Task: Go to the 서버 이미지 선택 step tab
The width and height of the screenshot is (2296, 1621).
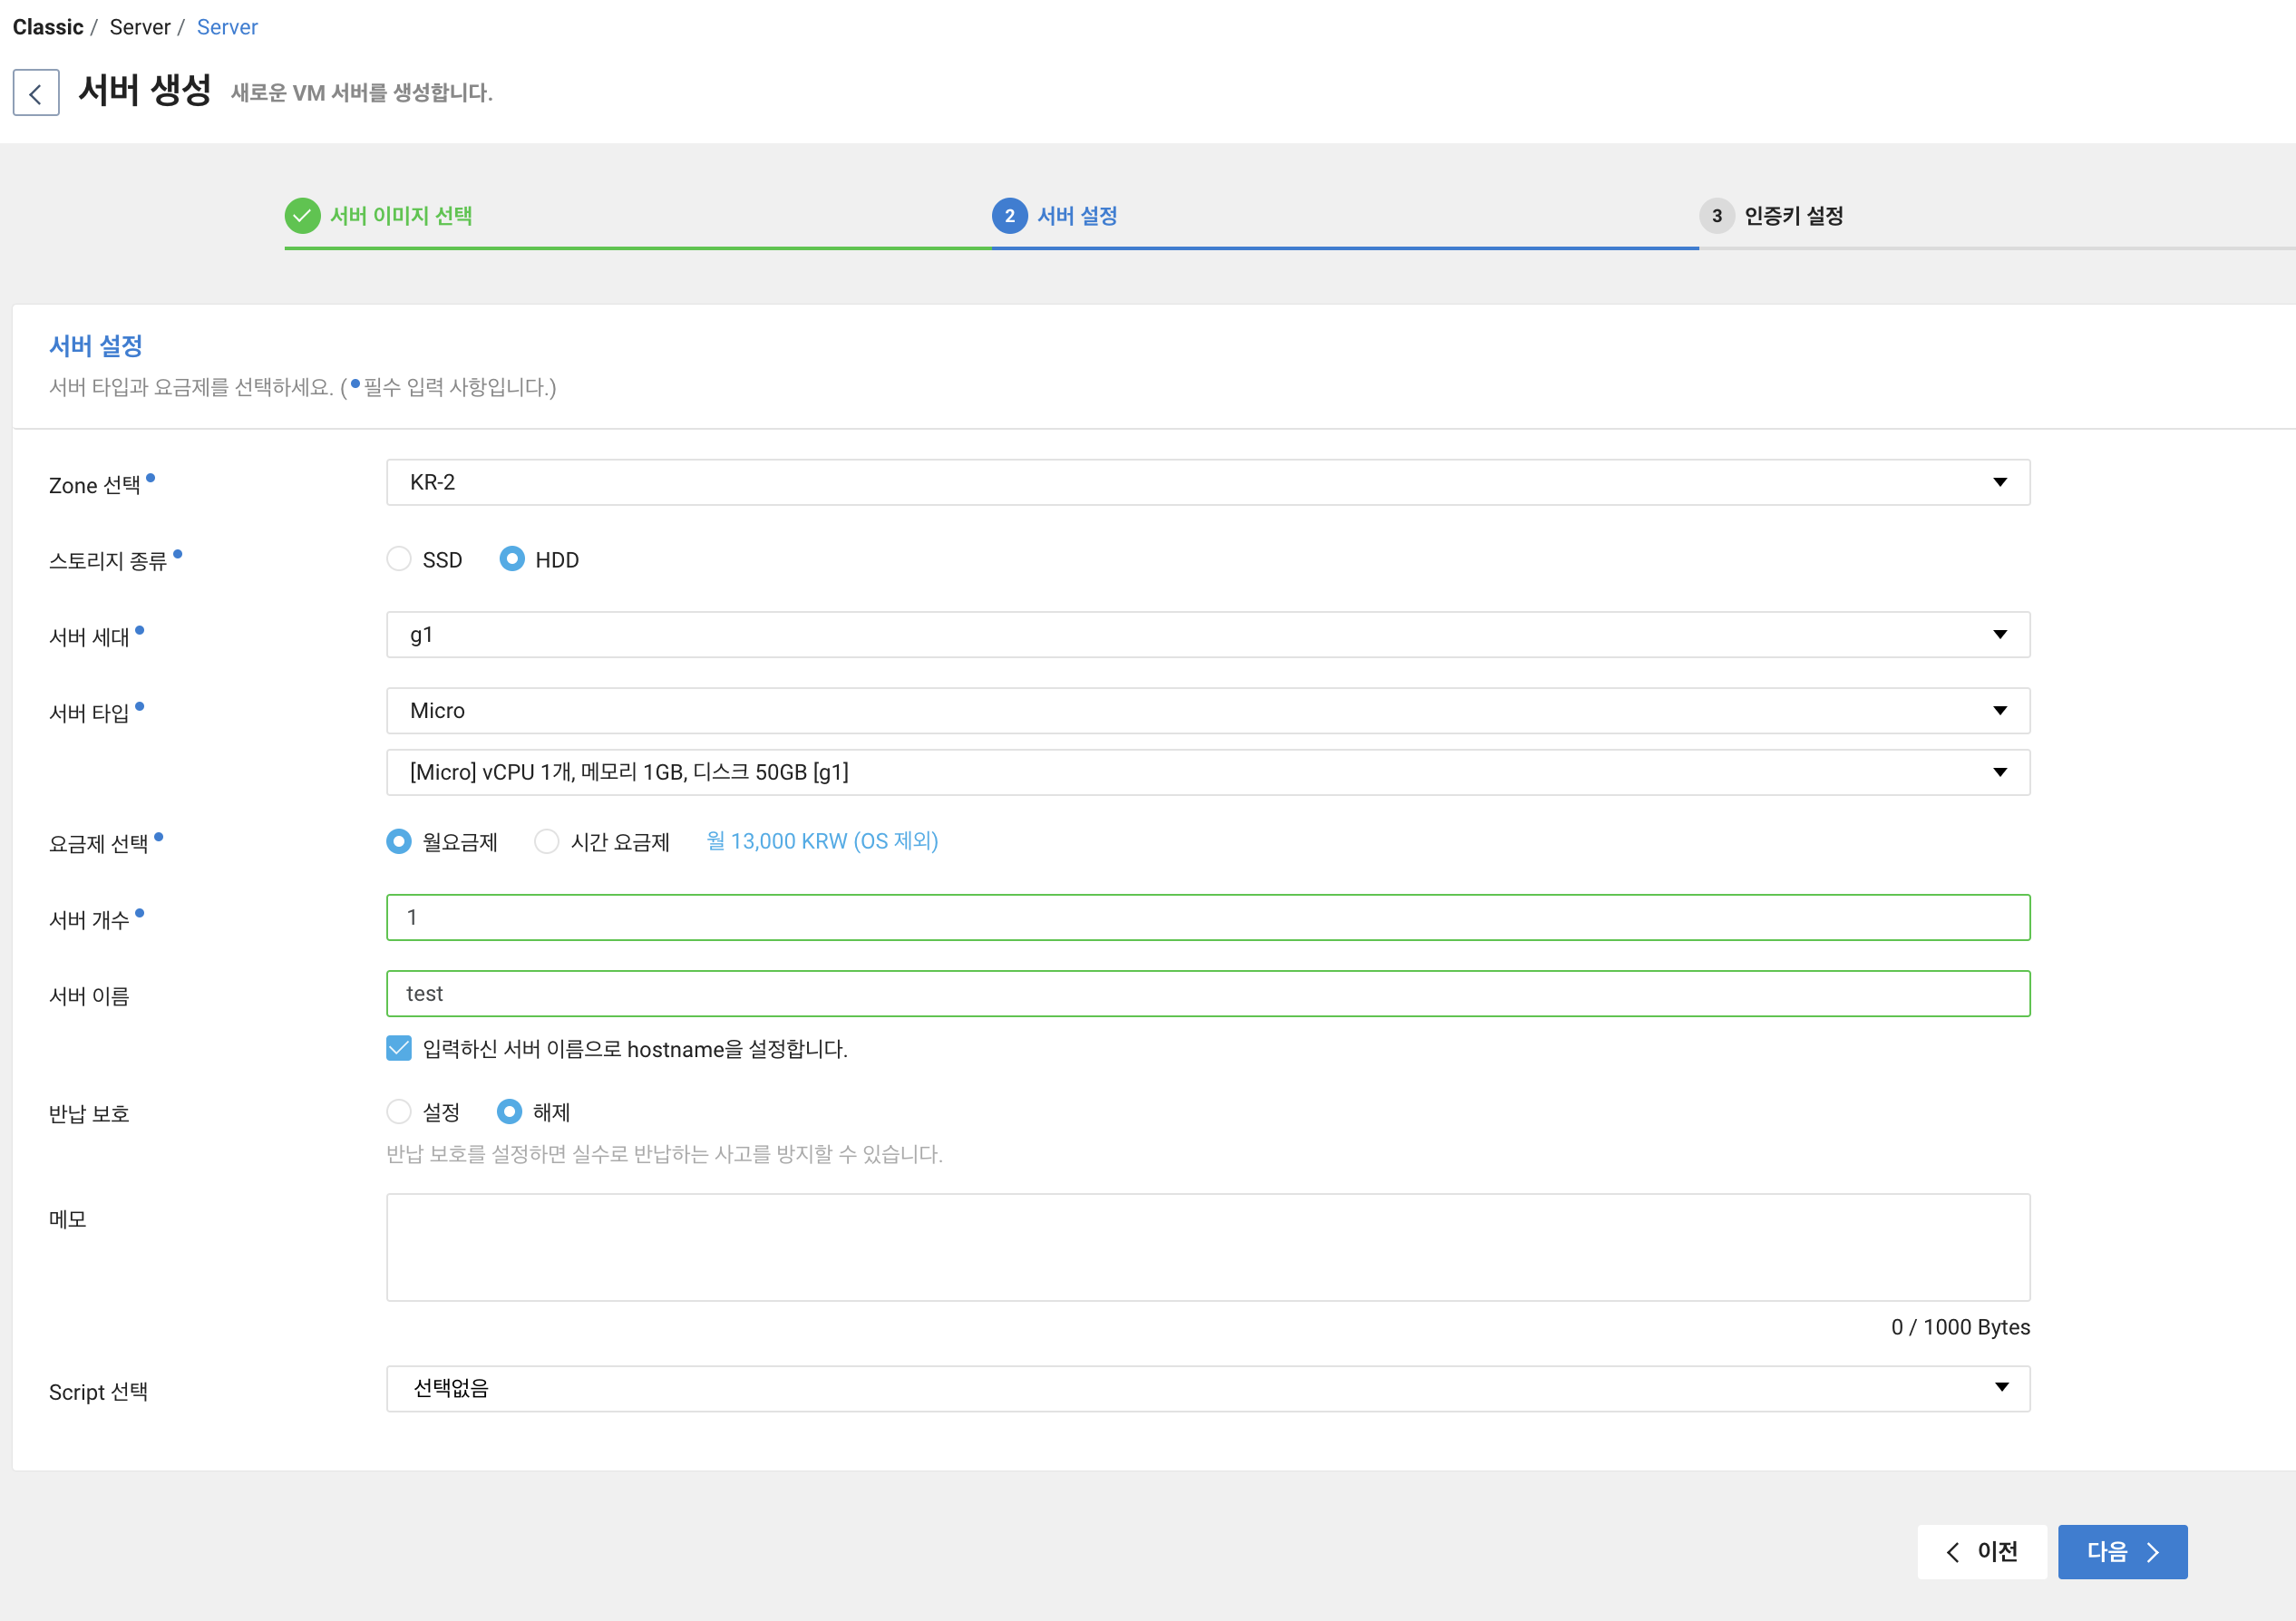Action: (x=401, y=216)
